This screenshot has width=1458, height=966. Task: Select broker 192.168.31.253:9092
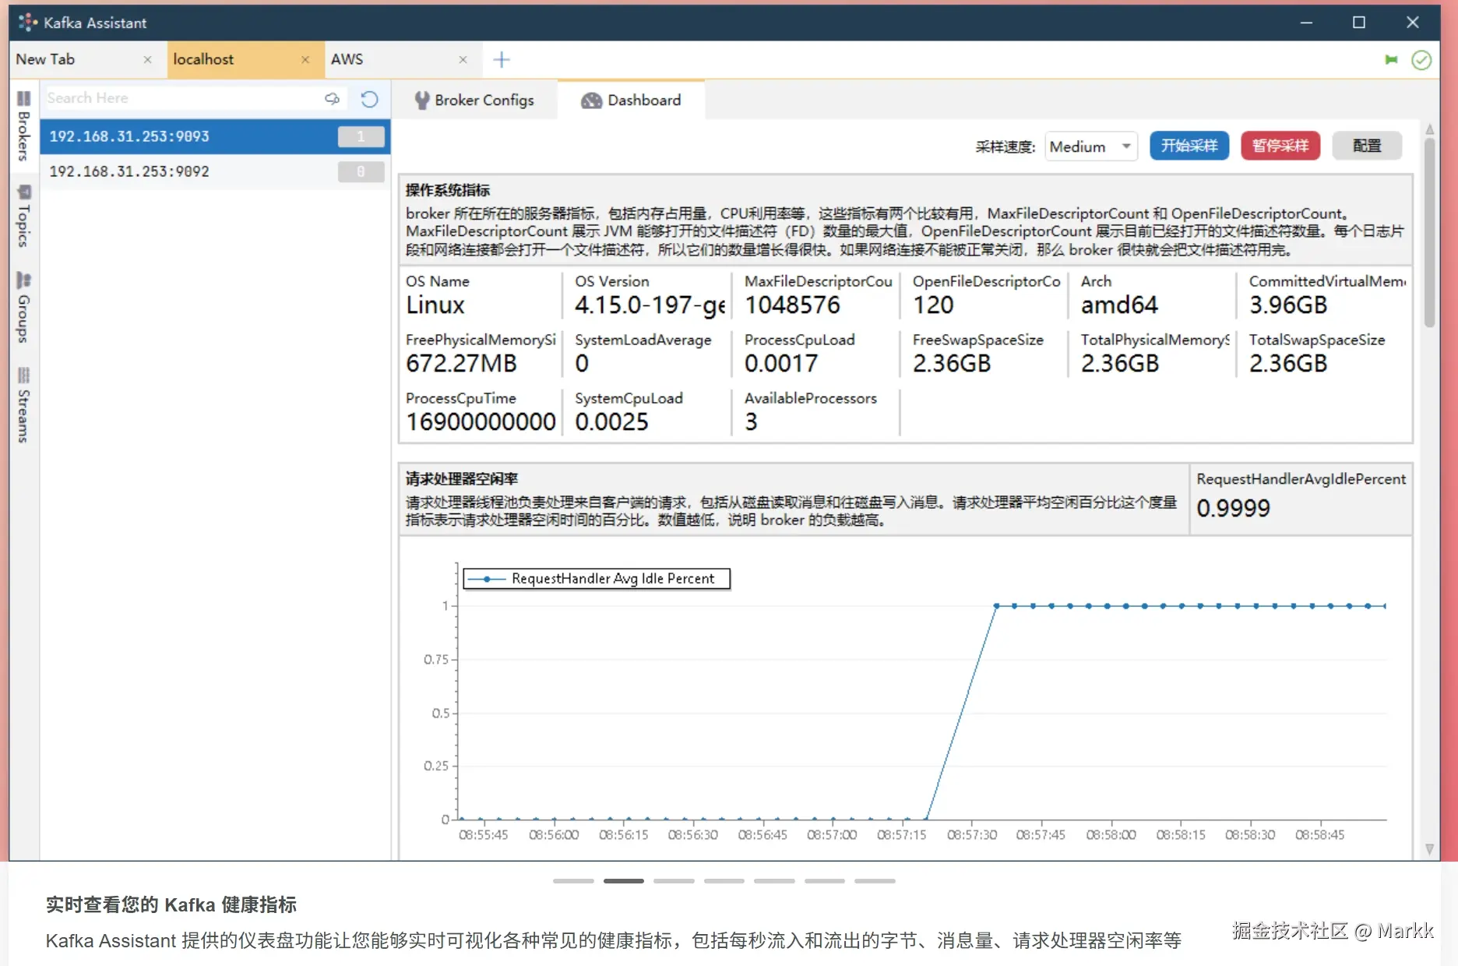coord(215,171)
